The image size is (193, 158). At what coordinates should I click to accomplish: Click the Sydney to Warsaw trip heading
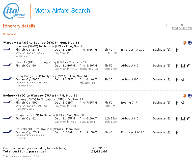point(40,96)
